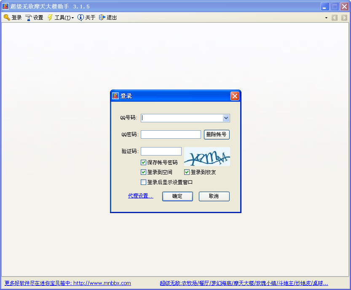Expand the toolbar overflow arrow at right
This screenshot has height=290, width=351.
326,18
